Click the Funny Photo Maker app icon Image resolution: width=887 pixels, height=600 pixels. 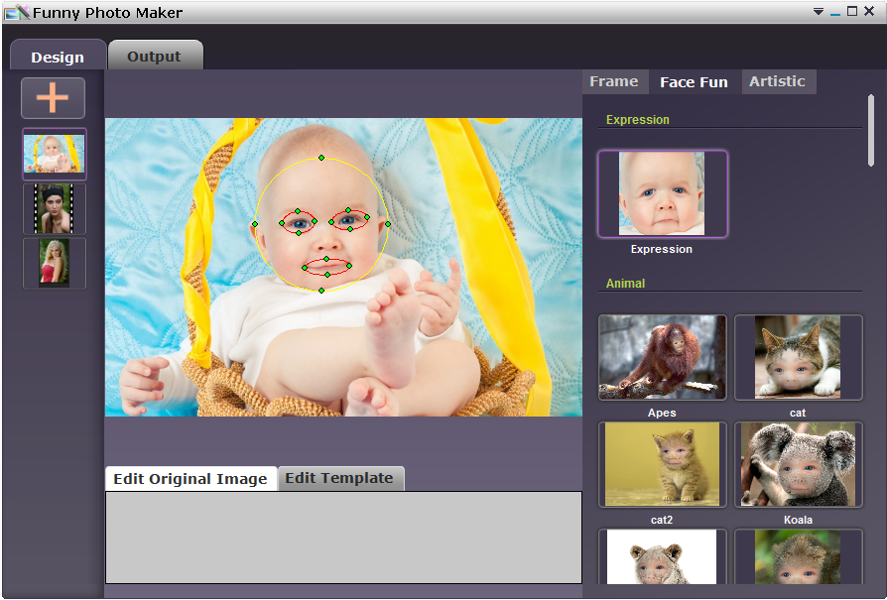pos(17,12)
